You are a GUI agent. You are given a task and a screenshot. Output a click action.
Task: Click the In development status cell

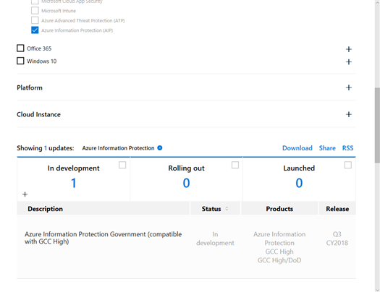[215, 239]
